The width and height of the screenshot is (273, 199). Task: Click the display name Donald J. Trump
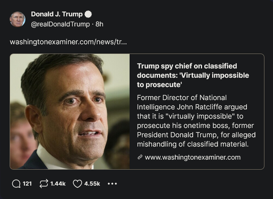(57, 14)
